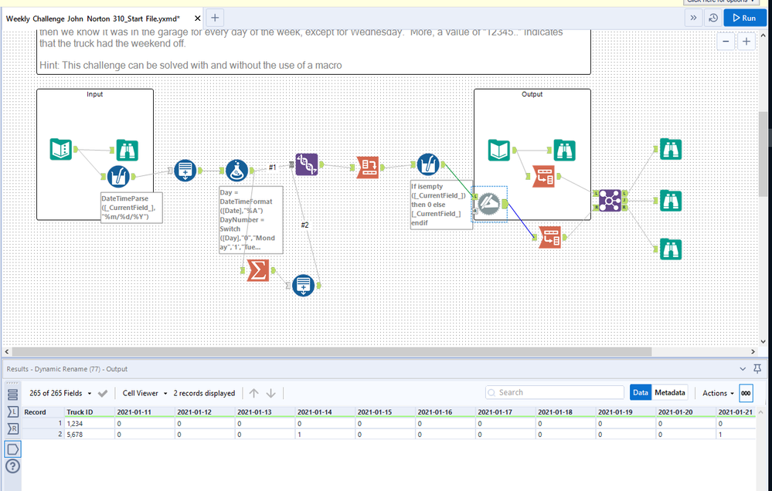This screenshot has height=491, width=772.
Task: Select the purple Append Fields tool
Action: click(x=306, y=164)
